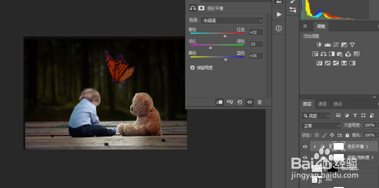
Task: Add a Brightness/Contrast adjustment
Action: pyautogui.click(x=319, y=45)
